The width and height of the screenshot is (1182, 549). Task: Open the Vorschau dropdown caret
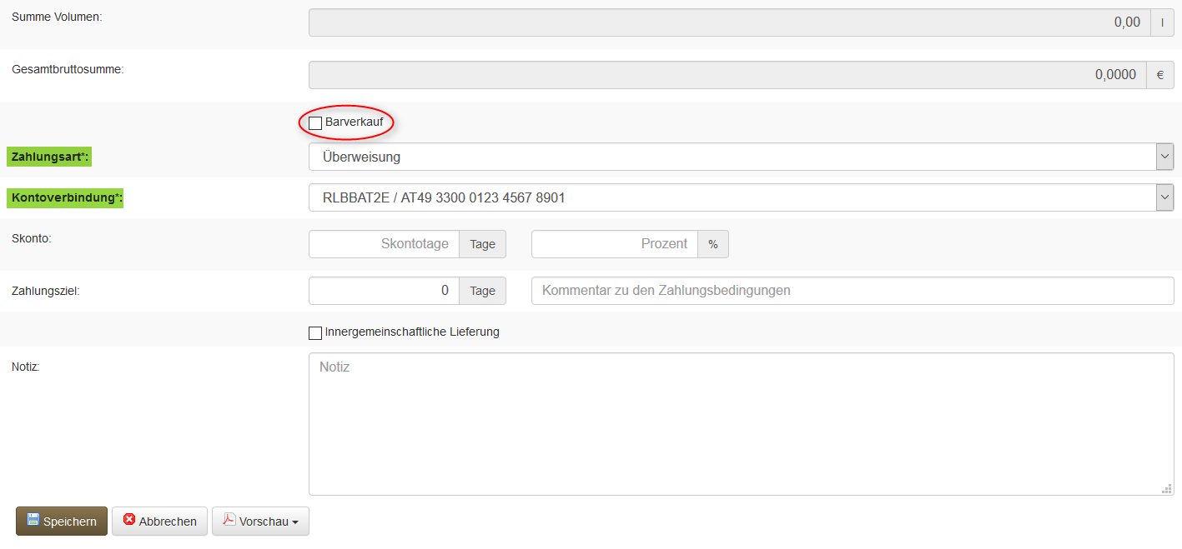pyautogui.click(x=295, y=522)
